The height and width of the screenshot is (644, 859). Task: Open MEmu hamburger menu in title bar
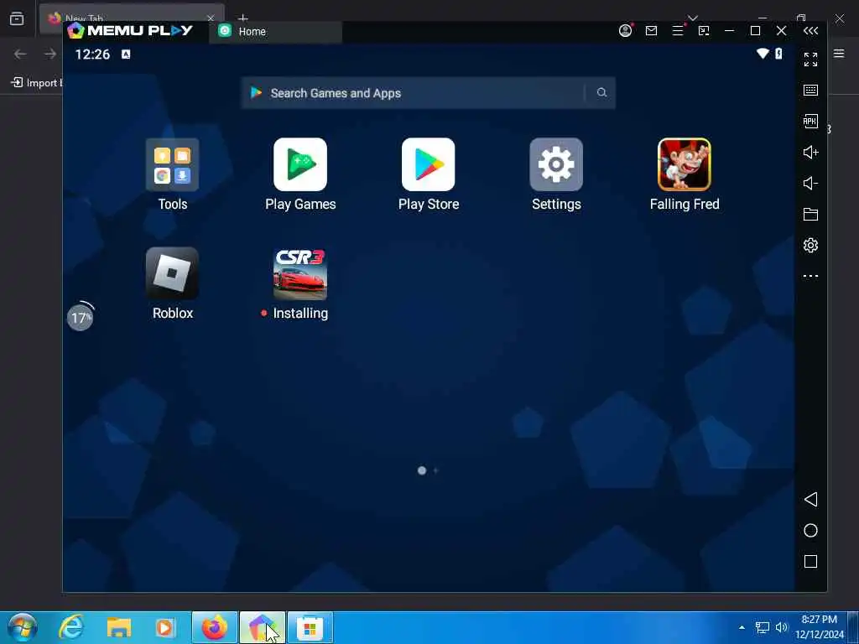point(678,31)
